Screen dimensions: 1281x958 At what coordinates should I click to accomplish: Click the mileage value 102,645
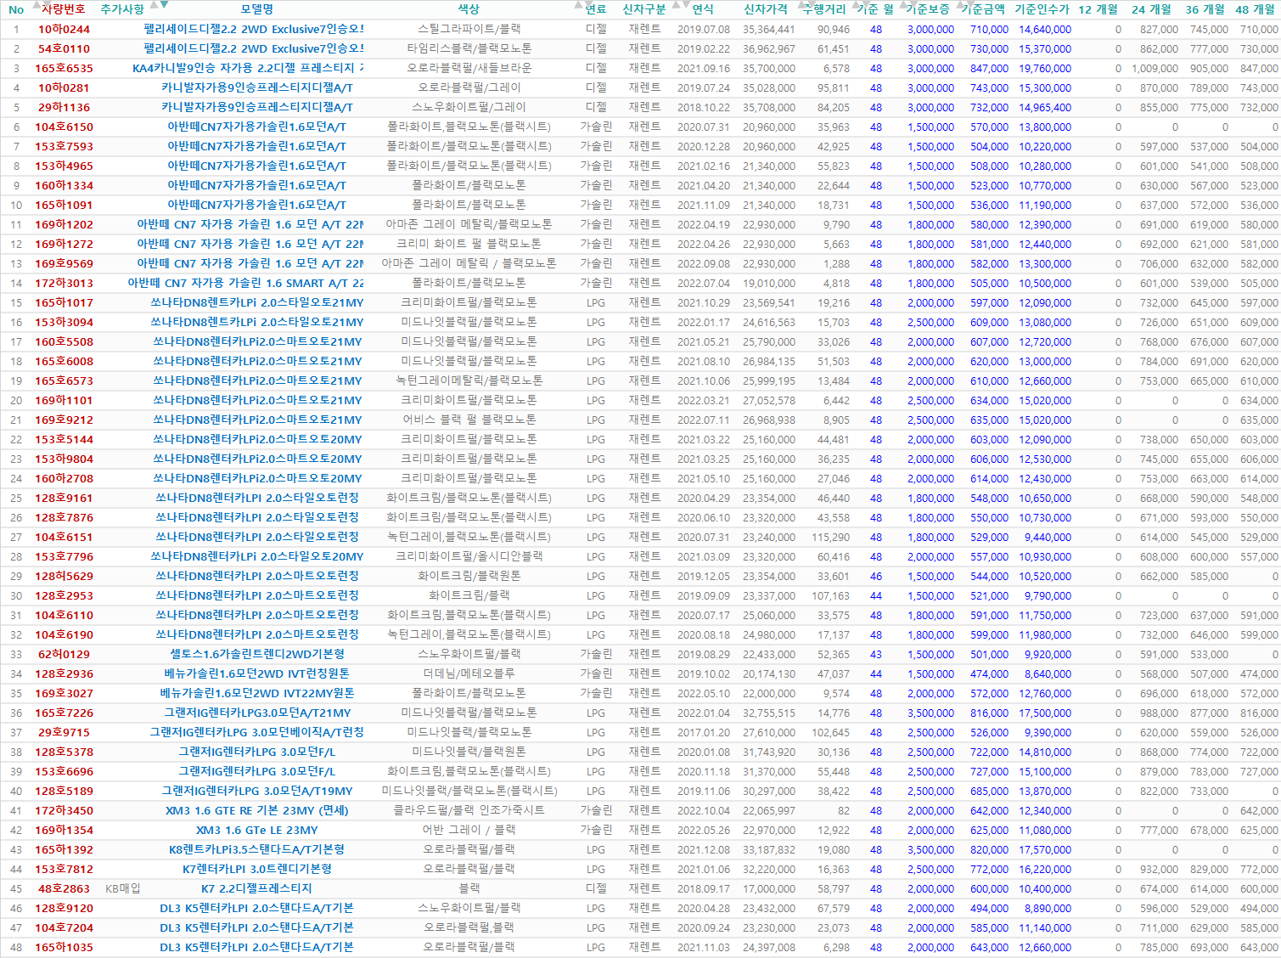tap(830, 733)
